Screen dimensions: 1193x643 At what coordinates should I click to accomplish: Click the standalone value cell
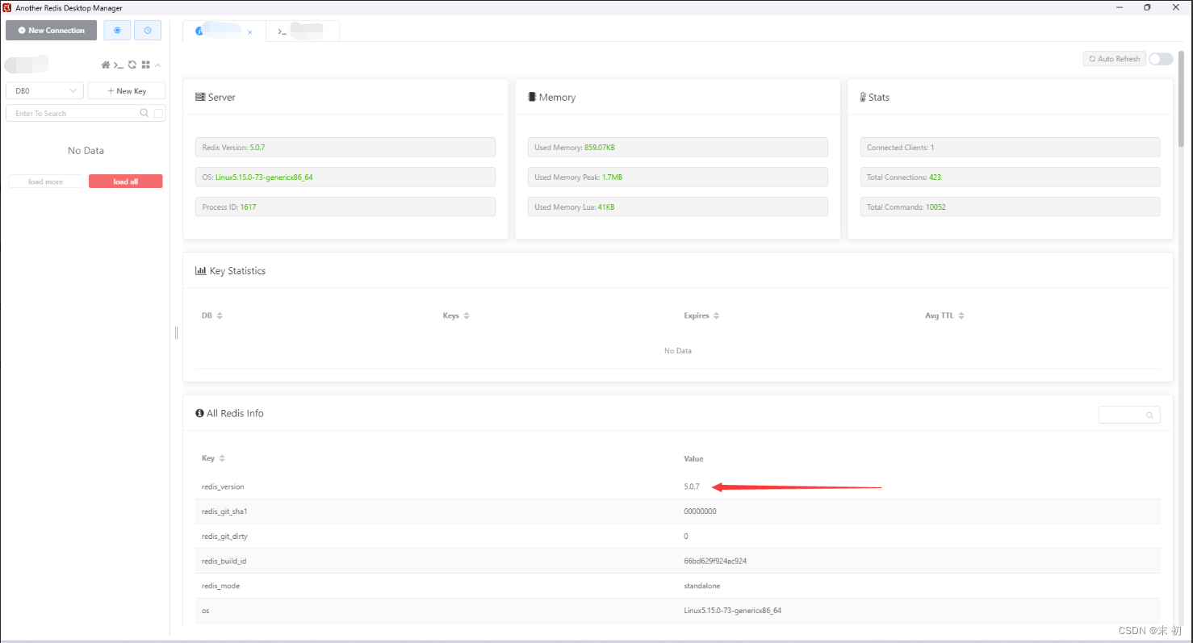(702, 586)
